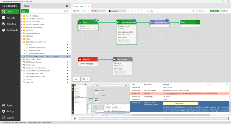This screenshot has height=124, width=231.
Task: Expand Flow 3: D365 Flows folder
Action: pos(21,22)
